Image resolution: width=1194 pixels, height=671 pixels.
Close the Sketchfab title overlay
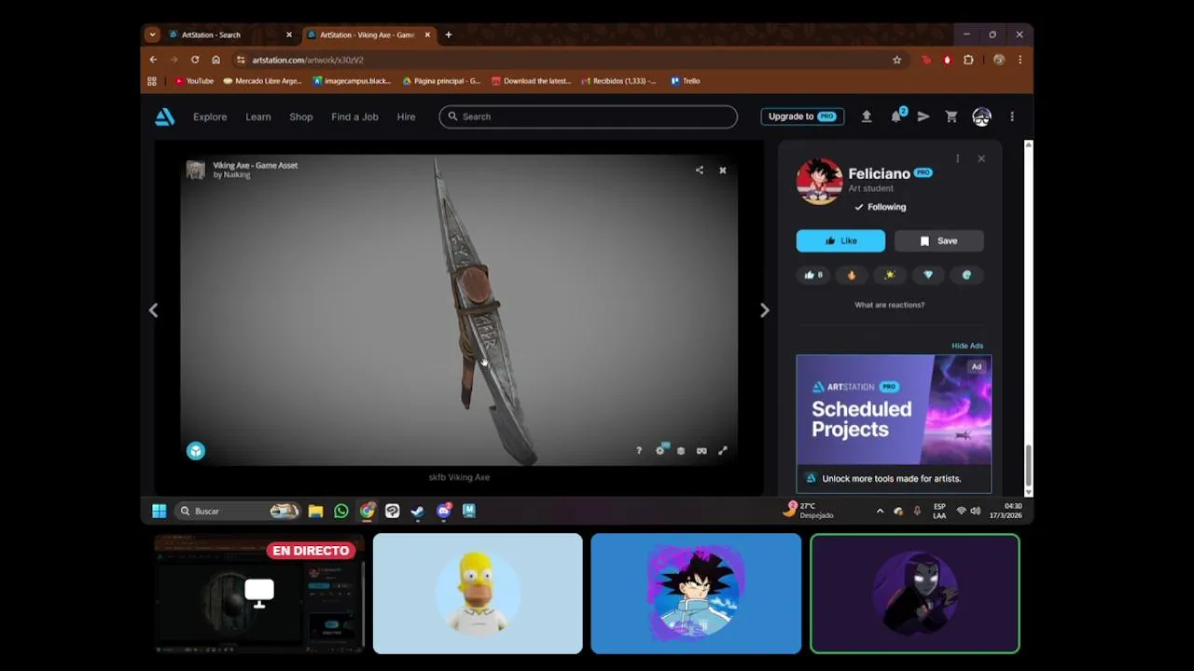(722, 170)
